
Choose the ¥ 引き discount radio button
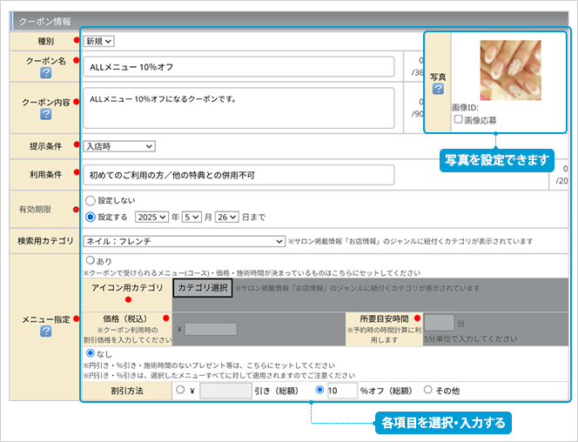click(181, 391)
